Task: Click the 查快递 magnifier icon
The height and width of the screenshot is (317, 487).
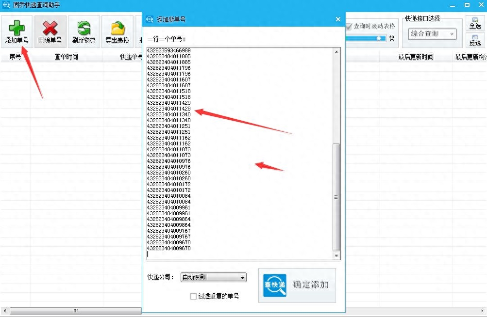Action: click(275, 285)
